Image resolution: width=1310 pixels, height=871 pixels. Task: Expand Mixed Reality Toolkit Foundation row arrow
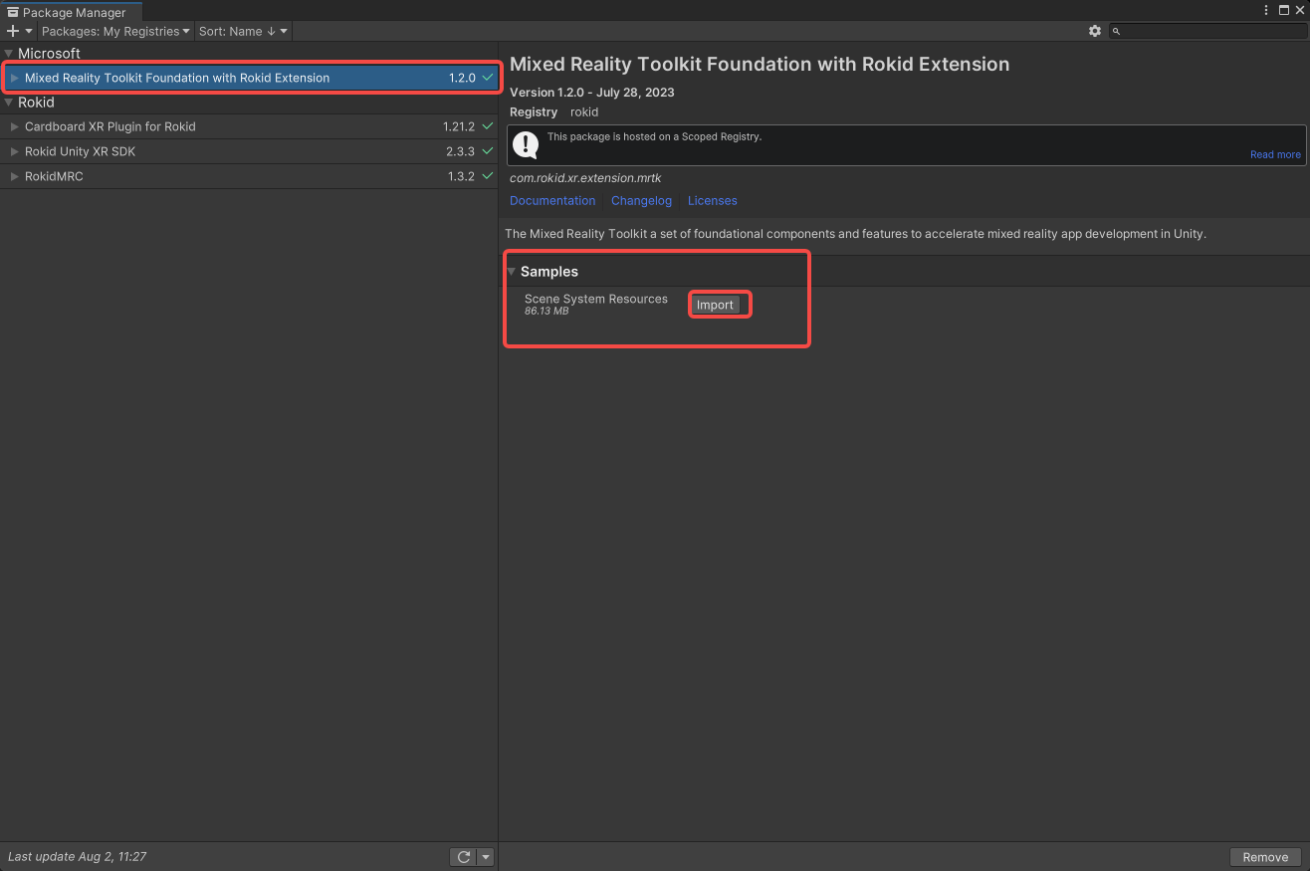click(x=15, y=78)
